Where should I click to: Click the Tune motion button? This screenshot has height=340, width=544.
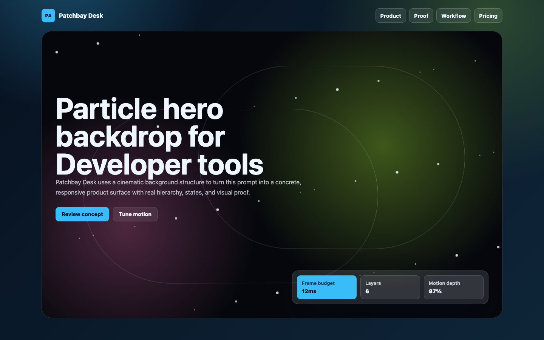[135, 214]
